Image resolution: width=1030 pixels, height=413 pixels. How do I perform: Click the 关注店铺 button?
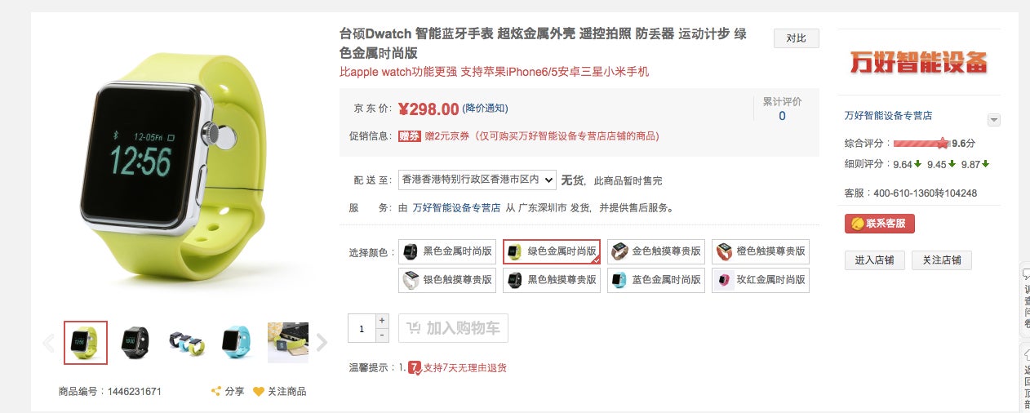[x=942, y=260]
